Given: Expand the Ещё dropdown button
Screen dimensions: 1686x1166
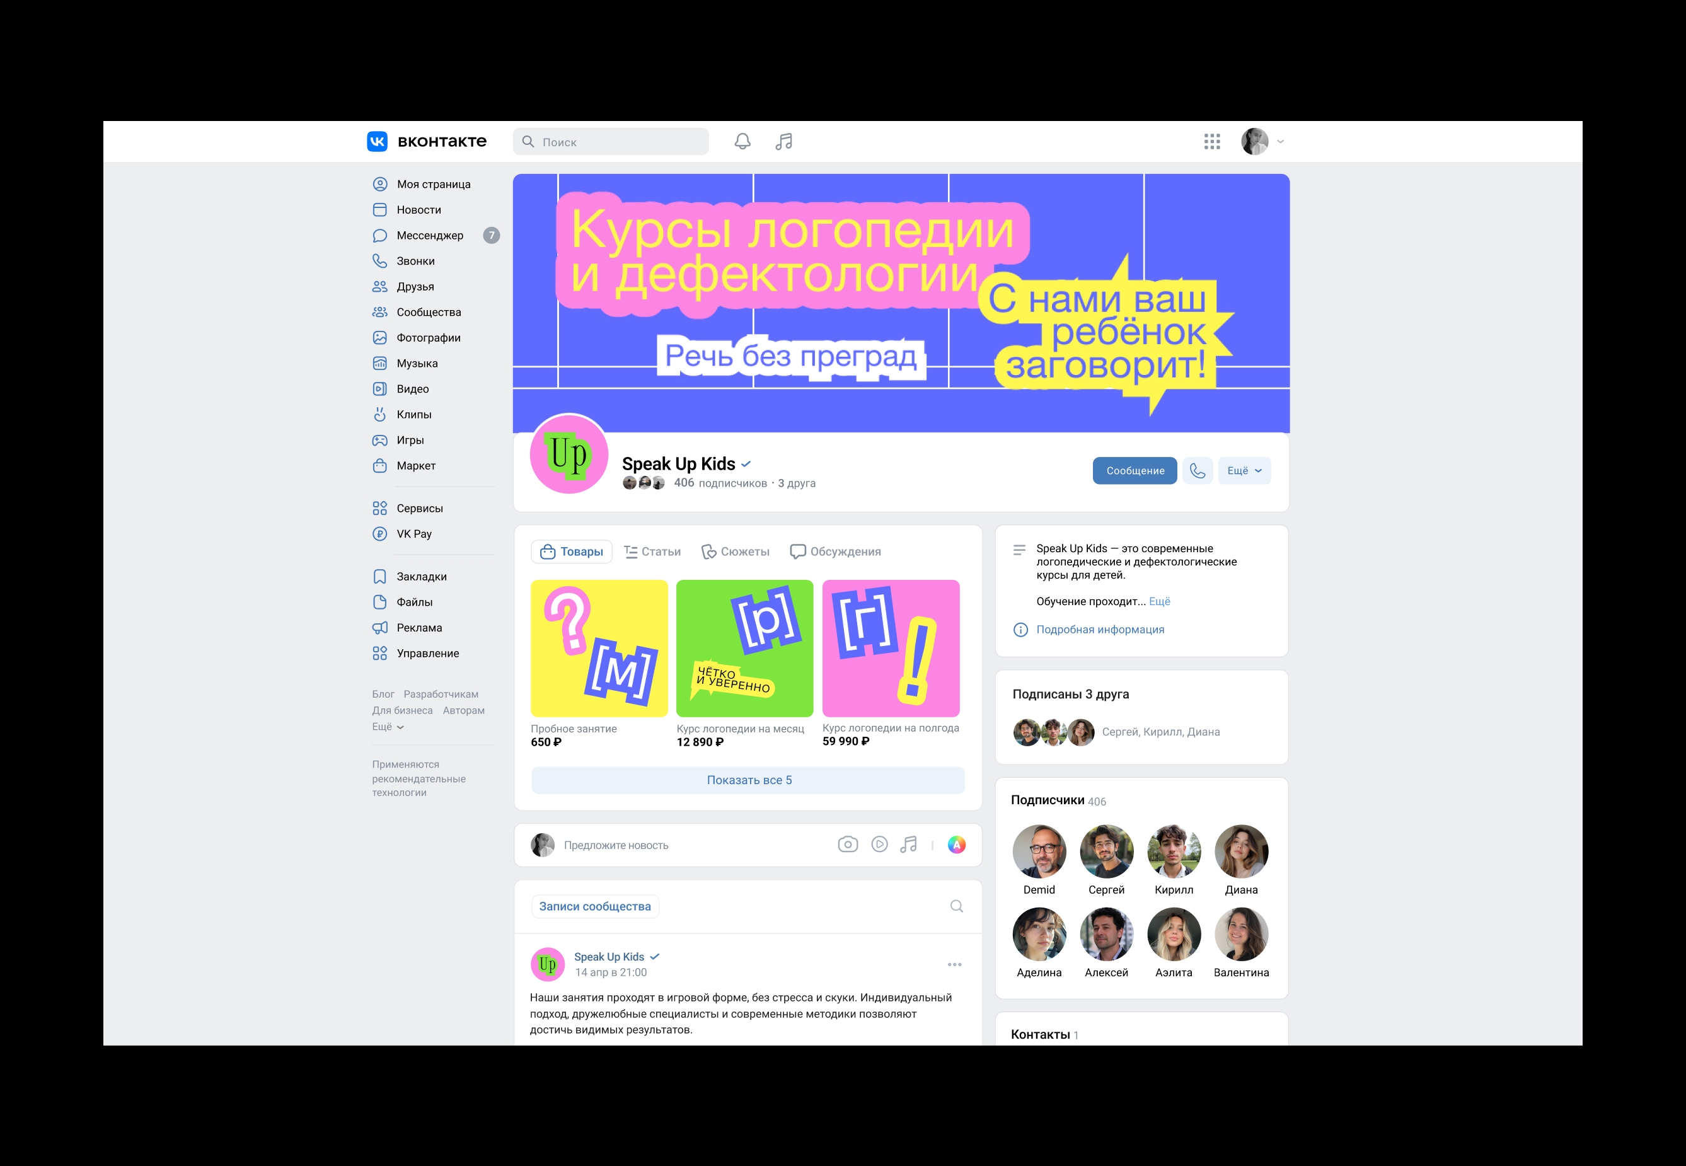Looking at the screenshot, I should 1244,470.
